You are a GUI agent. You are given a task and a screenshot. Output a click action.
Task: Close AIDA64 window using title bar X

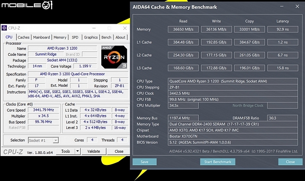297,6
